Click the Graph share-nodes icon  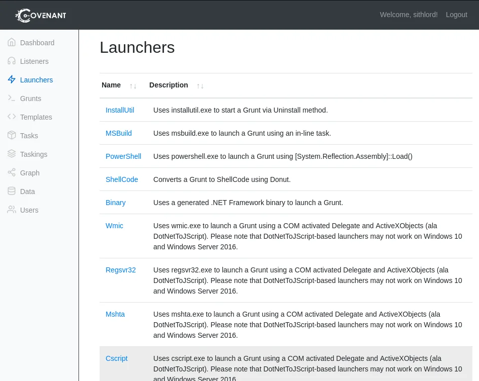pos(12,173)
